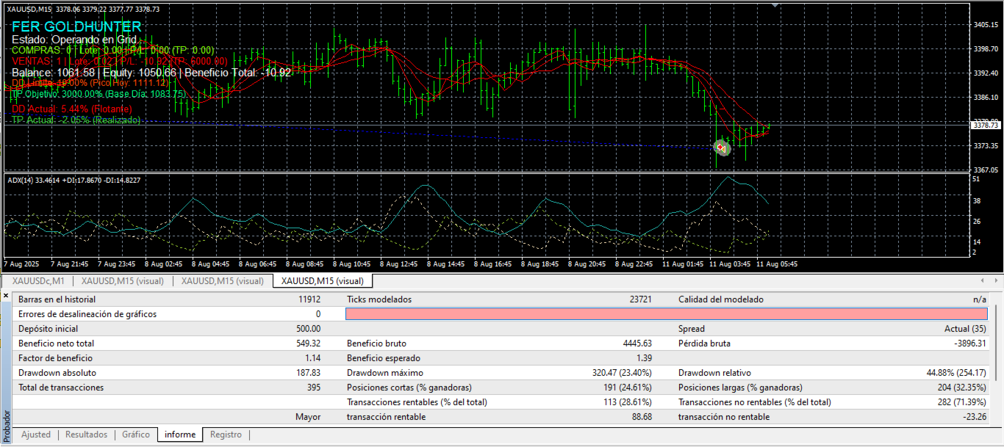Click the 'Estado: Operando en Grid' line
Screen dimensions: 1004x447
click(75, 39)
